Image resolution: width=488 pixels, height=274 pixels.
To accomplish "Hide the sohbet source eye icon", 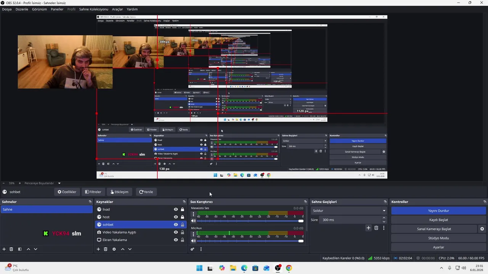I will click(176, 225).
